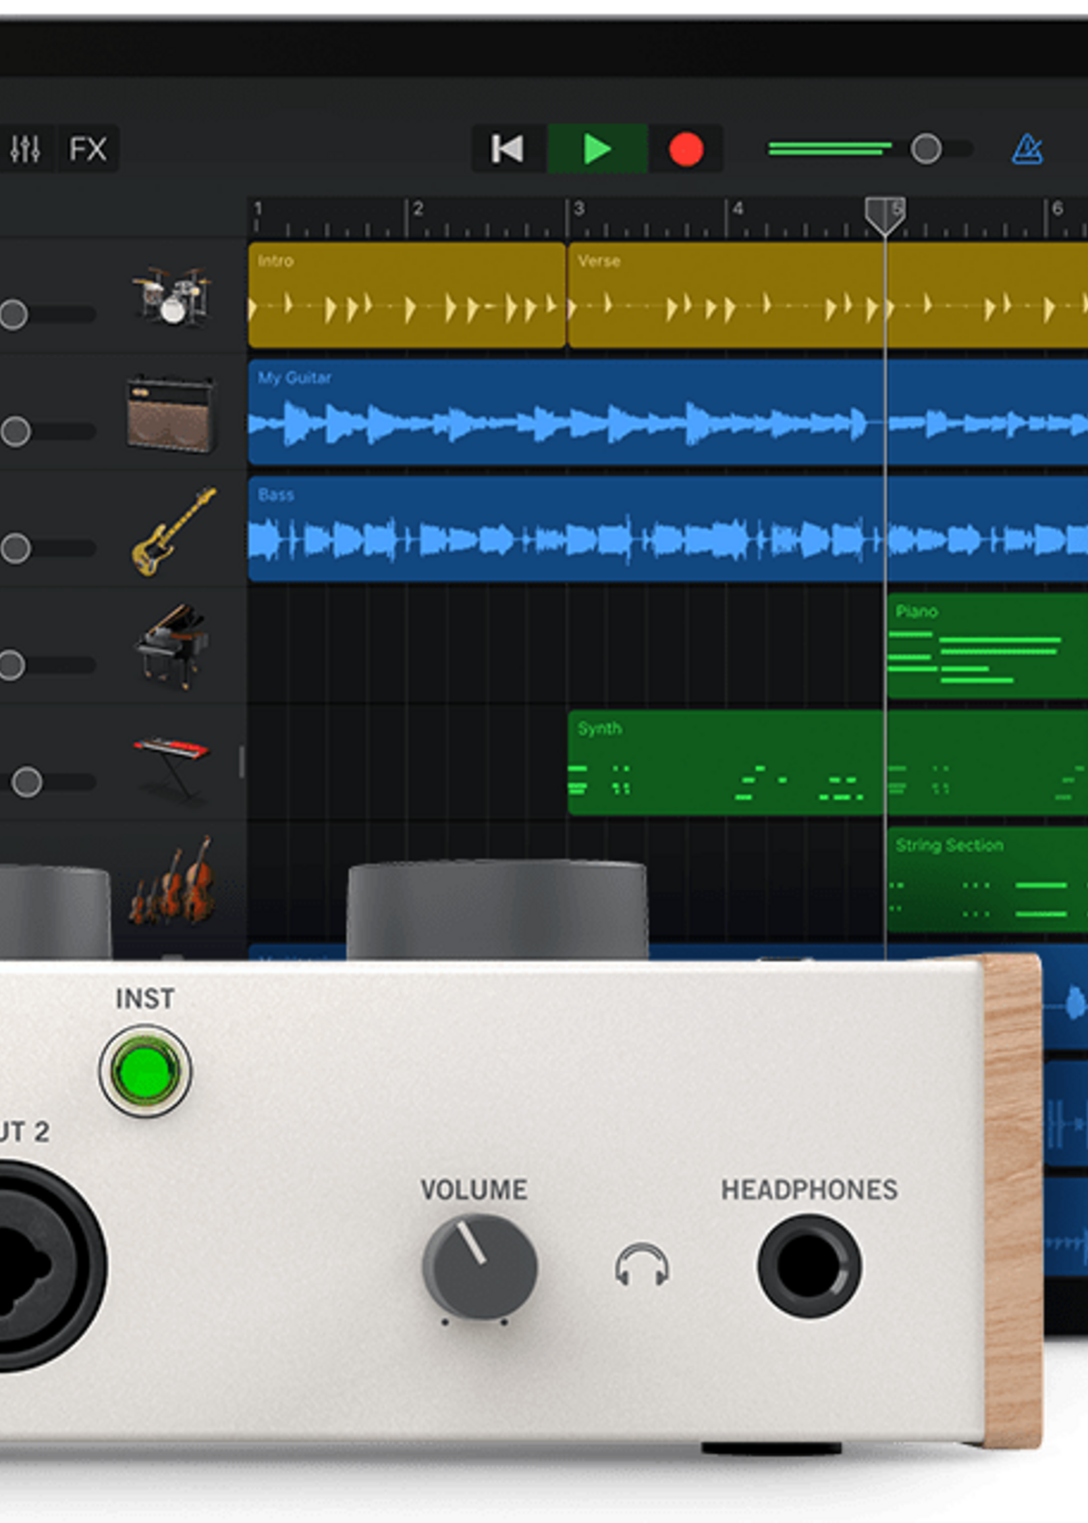The width and height of the screenshot is (1088, 1523).
Task: Select the String Section MIDI region
Action: 987,880
